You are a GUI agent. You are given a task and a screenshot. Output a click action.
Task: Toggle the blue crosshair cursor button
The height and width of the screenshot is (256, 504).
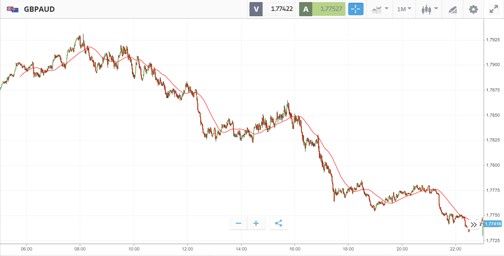[356, 9]
